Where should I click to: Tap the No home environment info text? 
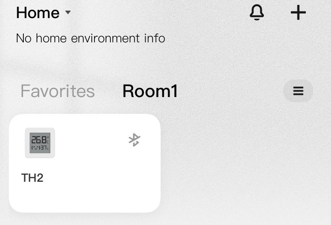pyautogui.click(x=90, y=38)
